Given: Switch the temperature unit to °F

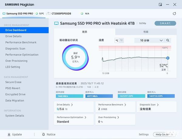Looking at the screenshot, I should coord(121,40).
